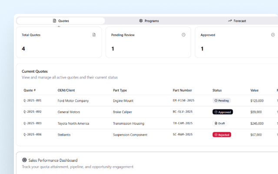Click Toyota North America client cell

73,124
